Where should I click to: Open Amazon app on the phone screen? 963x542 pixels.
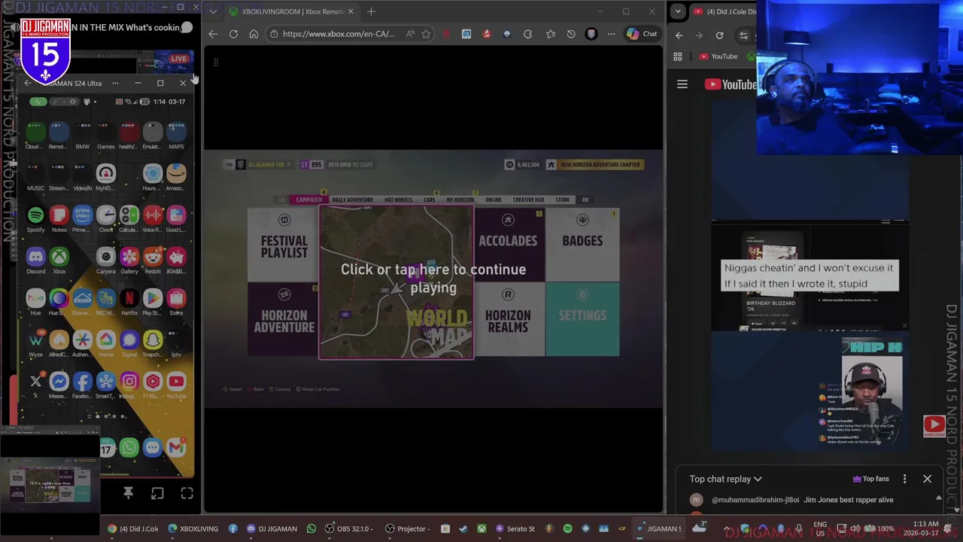click(176, 175)
